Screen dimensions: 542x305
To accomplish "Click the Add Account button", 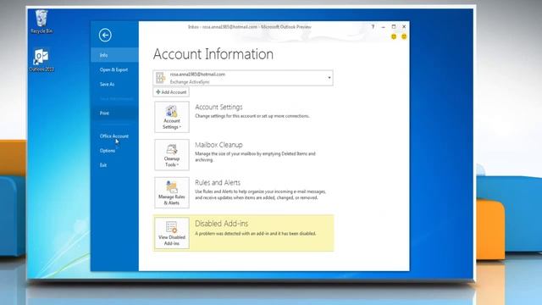I will tap(171, 92).
